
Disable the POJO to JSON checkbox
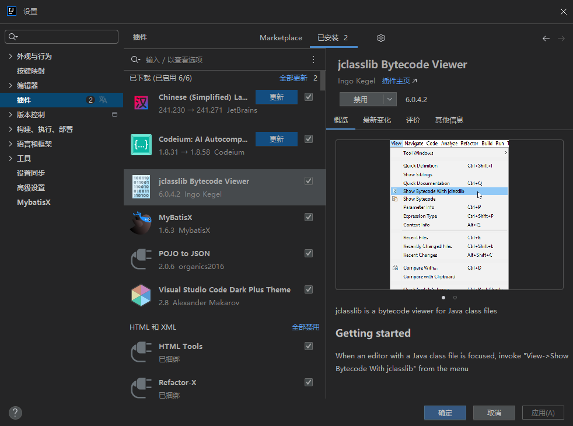tap(309, 253)
